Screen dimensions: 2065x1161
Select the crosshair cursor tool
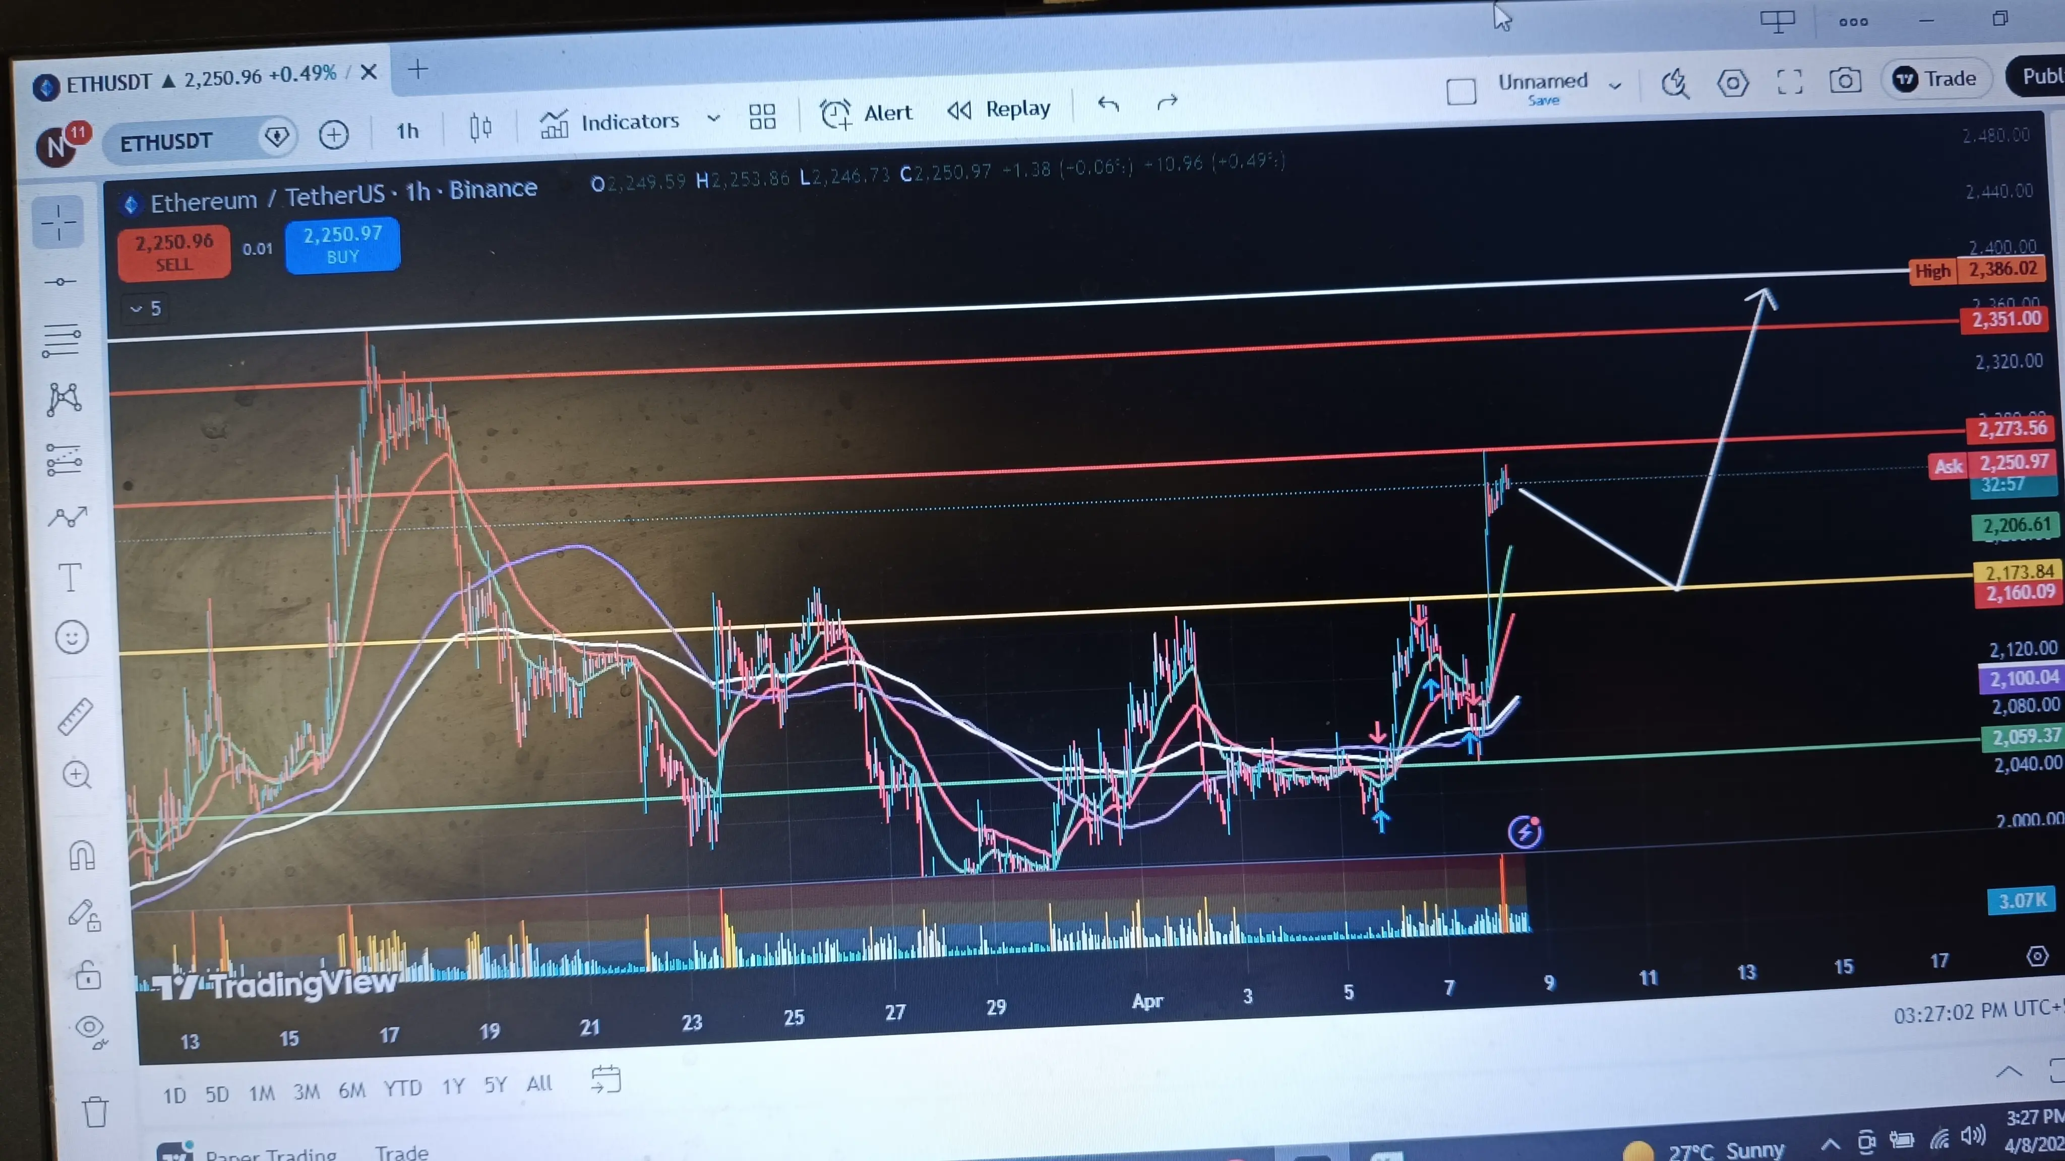[x=58, y=222]
